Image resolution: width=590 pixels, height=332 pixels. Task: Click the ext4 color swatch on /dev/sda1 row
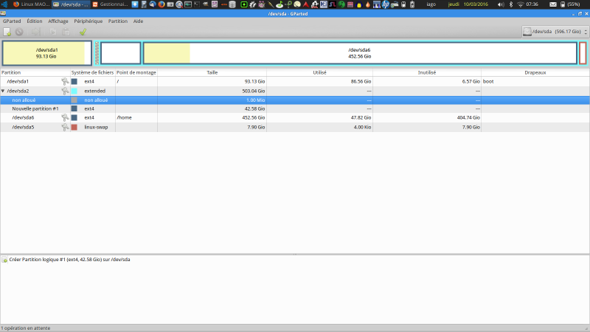point(74,81)
